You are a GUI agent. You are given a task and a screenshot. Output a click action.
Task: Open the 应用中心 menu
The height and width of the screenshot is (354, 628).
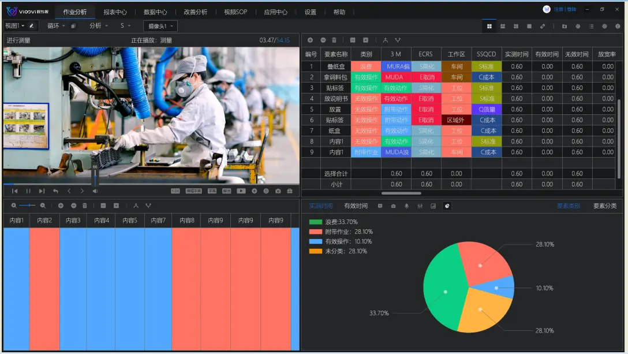coord(275,12)
